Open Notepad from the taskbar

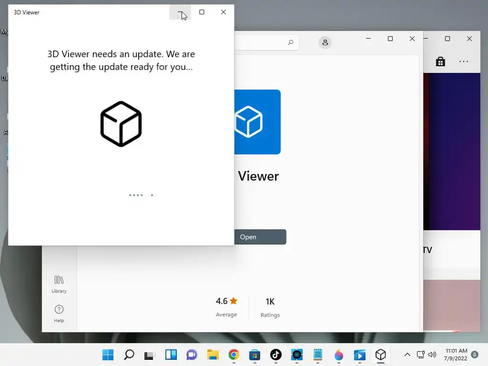(318, 355)
